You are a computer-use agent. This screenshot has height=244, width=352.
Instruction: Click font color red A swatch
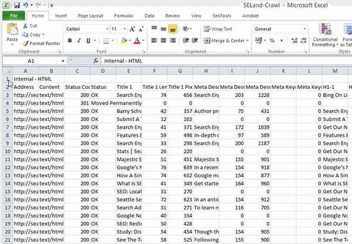(x=137, y=41)
